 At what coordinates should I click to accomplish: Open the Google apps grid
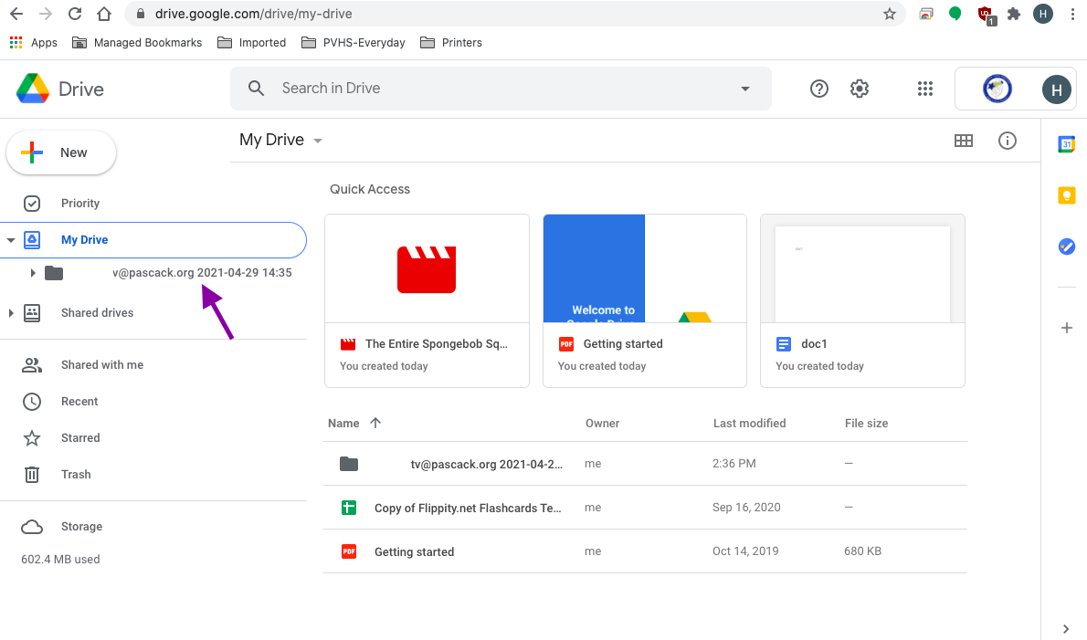(x=924, y=89)
